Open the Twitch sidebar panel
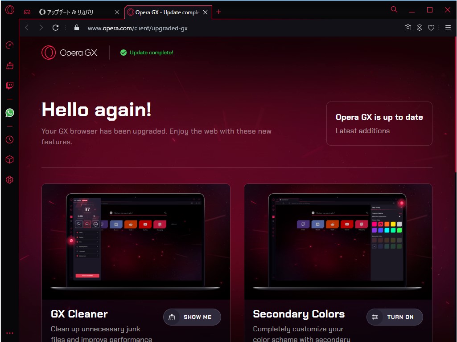Screen dimensions: 457x342 pyautogui.click(x=10, y=85)
